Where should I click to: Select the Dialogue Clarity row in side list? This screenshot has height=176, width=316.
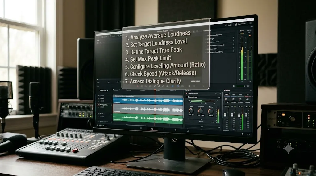coord(220,52)
